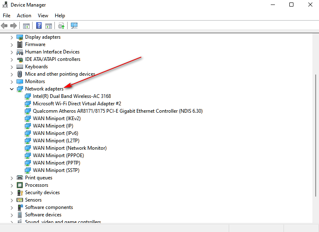Viewport: 319px width, 232px height.
Task: Maximize the Device Manager window
Action: (x=291, y=5)
